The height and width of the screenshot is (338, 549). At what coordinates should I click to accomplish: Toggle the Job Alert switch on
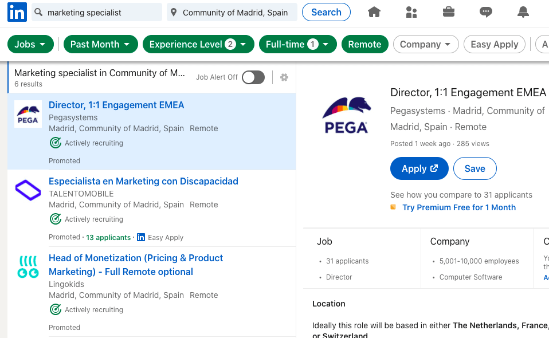click(253, 77)
